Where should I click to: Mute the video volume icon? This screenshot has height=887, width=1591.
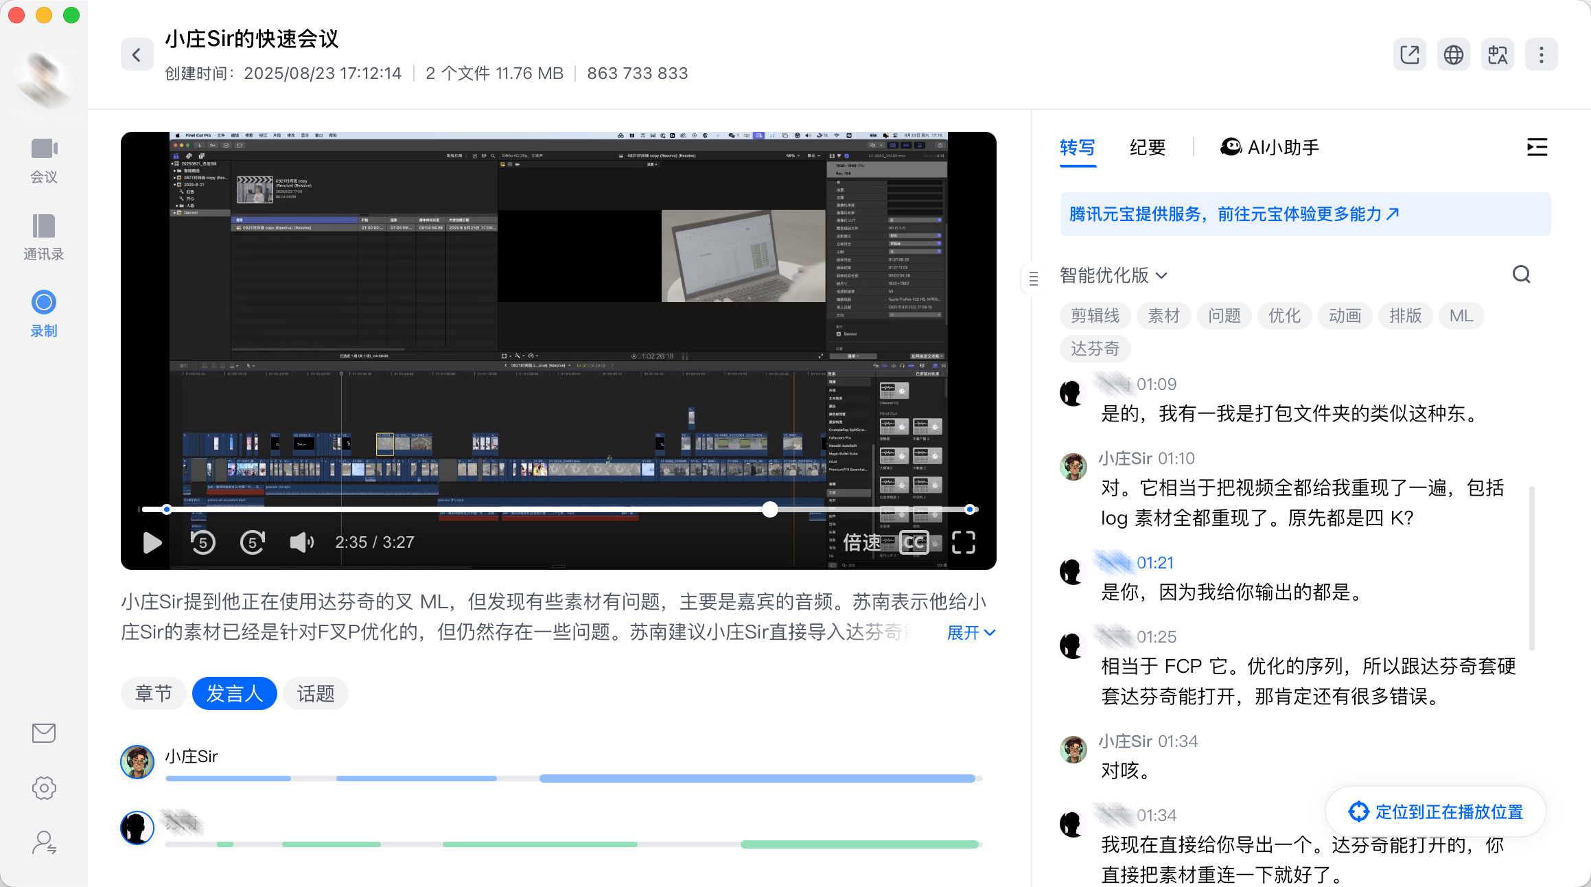point(301,542)
